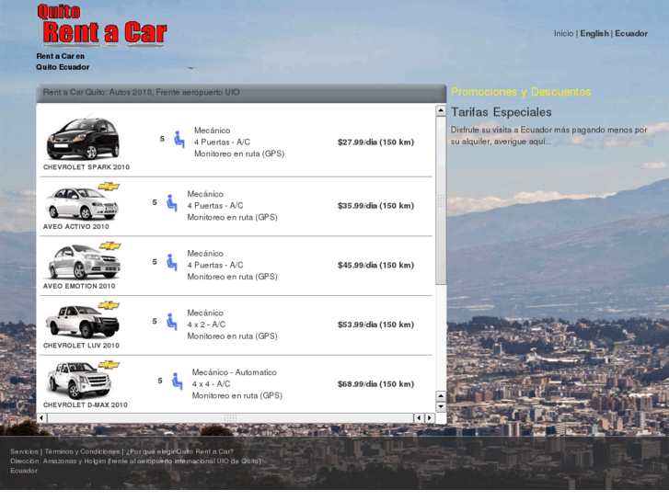Open '¿Por qué elegir Quito Rent a Car?' link

coord(179,451)
